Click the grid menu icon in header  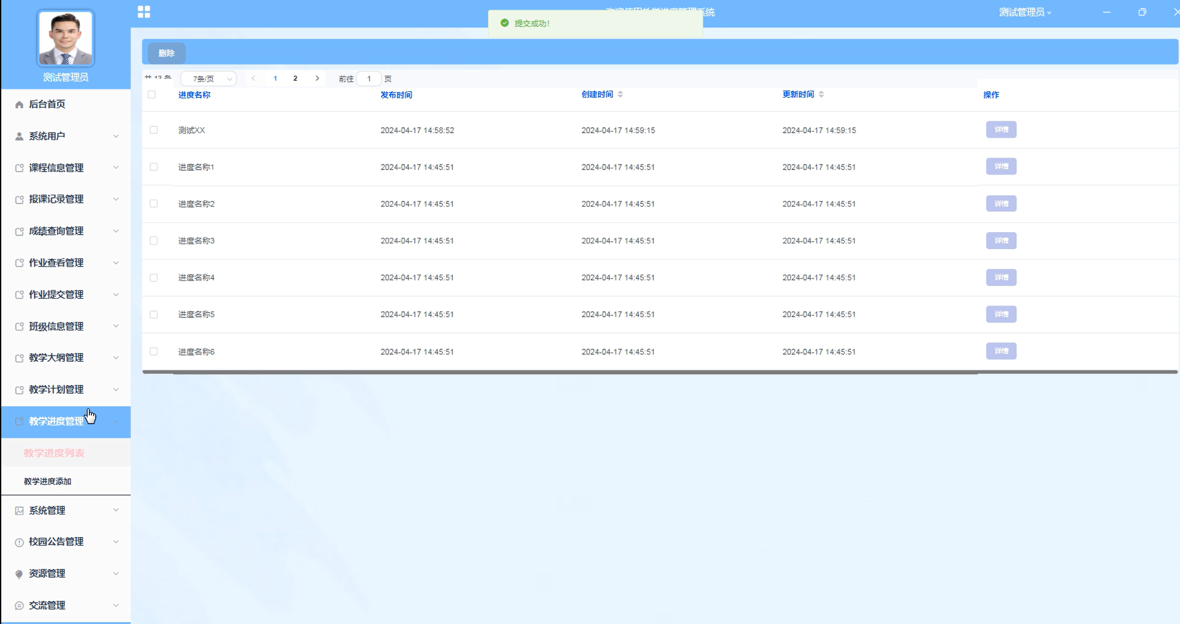pos(144,12)
